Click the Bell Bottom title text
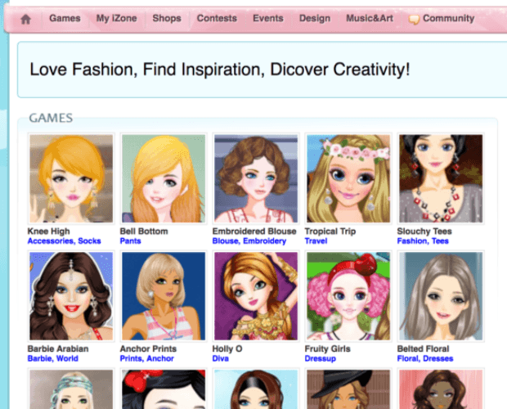507x409 pixels. click(144, 231)
